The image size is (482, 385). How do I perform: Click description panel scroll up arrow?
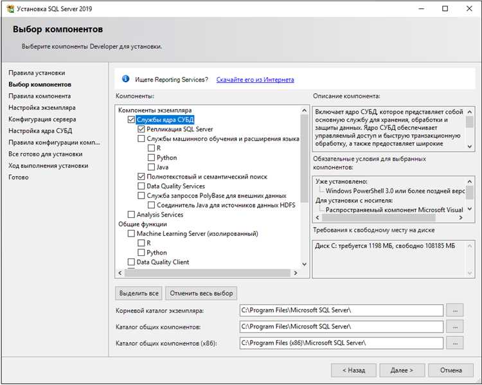pyautogui.click(x=469, y=112)
